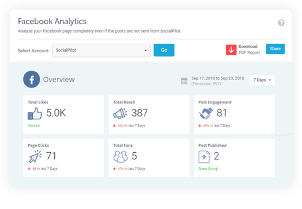Viewport: 302px width, 209px height.
Task: Click the cursor Page Clicks icon
Action: click(x=35, y=156)
